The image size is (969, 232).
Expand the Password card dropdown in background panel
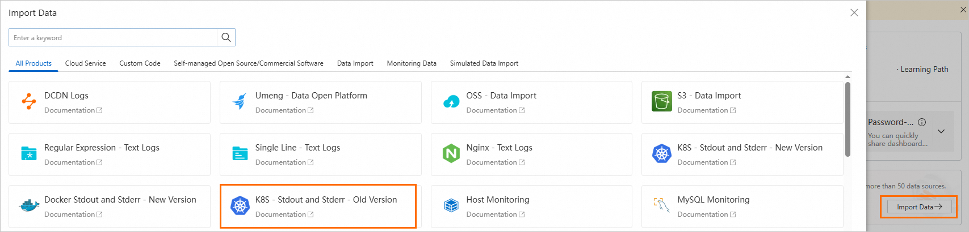pyautogui.click(x=941, y=131)
